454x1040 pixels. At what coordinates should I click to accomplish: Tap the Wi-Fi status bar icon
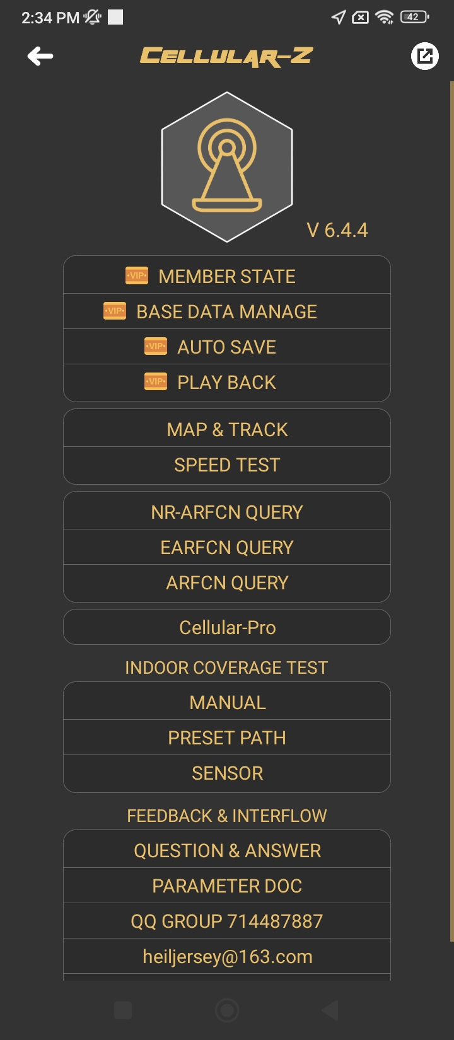click(x=384, y=17)
